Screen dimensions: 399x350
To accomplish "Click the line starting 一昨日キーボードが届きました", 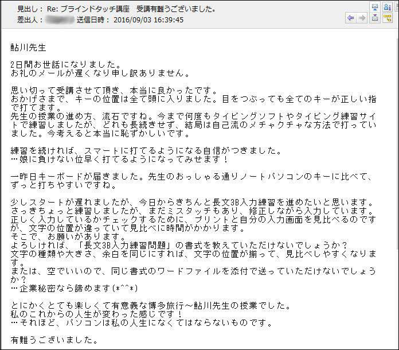I will (x=192, y=177).
